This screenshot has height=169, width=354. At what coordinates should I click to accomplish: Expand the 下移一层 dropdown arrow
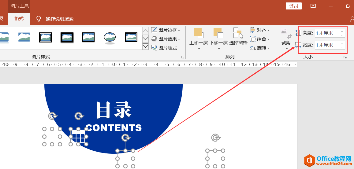point(218,49)
